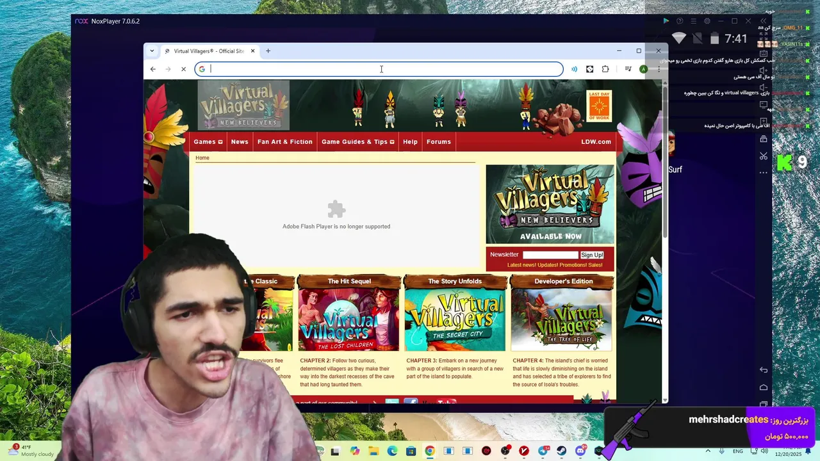Open a new Chrome tab
Screen dimensions: 820x461
click(268, 51)
